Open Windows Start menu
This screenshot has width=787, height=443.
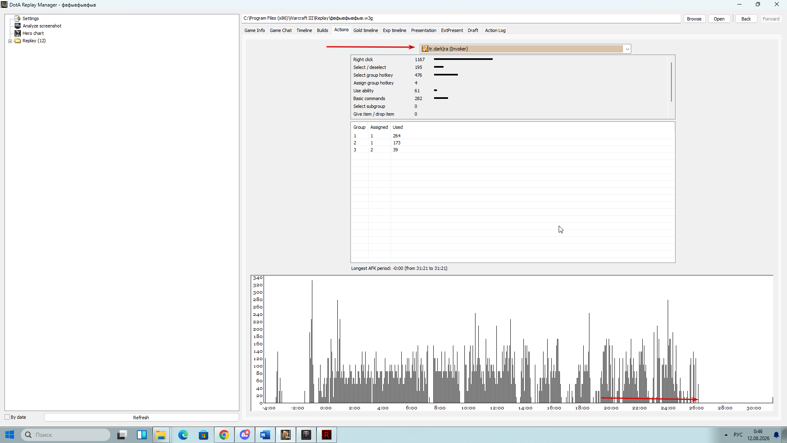point(10,435)
